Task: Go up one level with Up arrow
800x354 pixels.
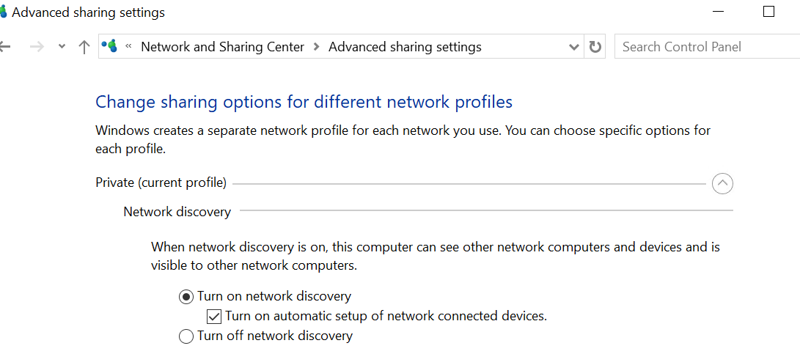Action: [84, 47]
